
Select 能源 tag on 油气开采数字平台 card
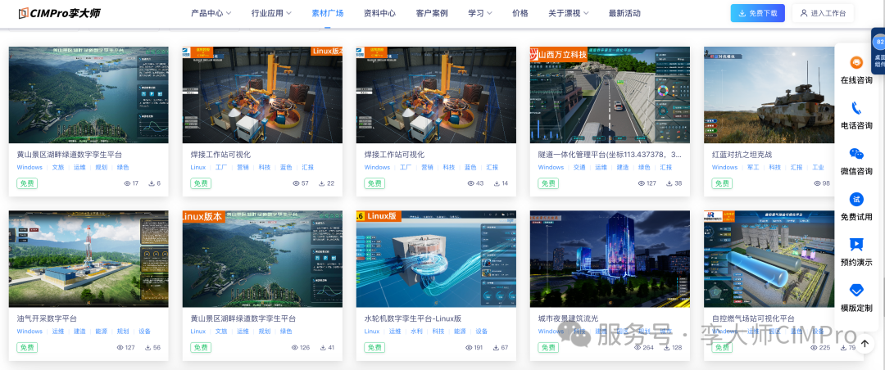[101, 332]
